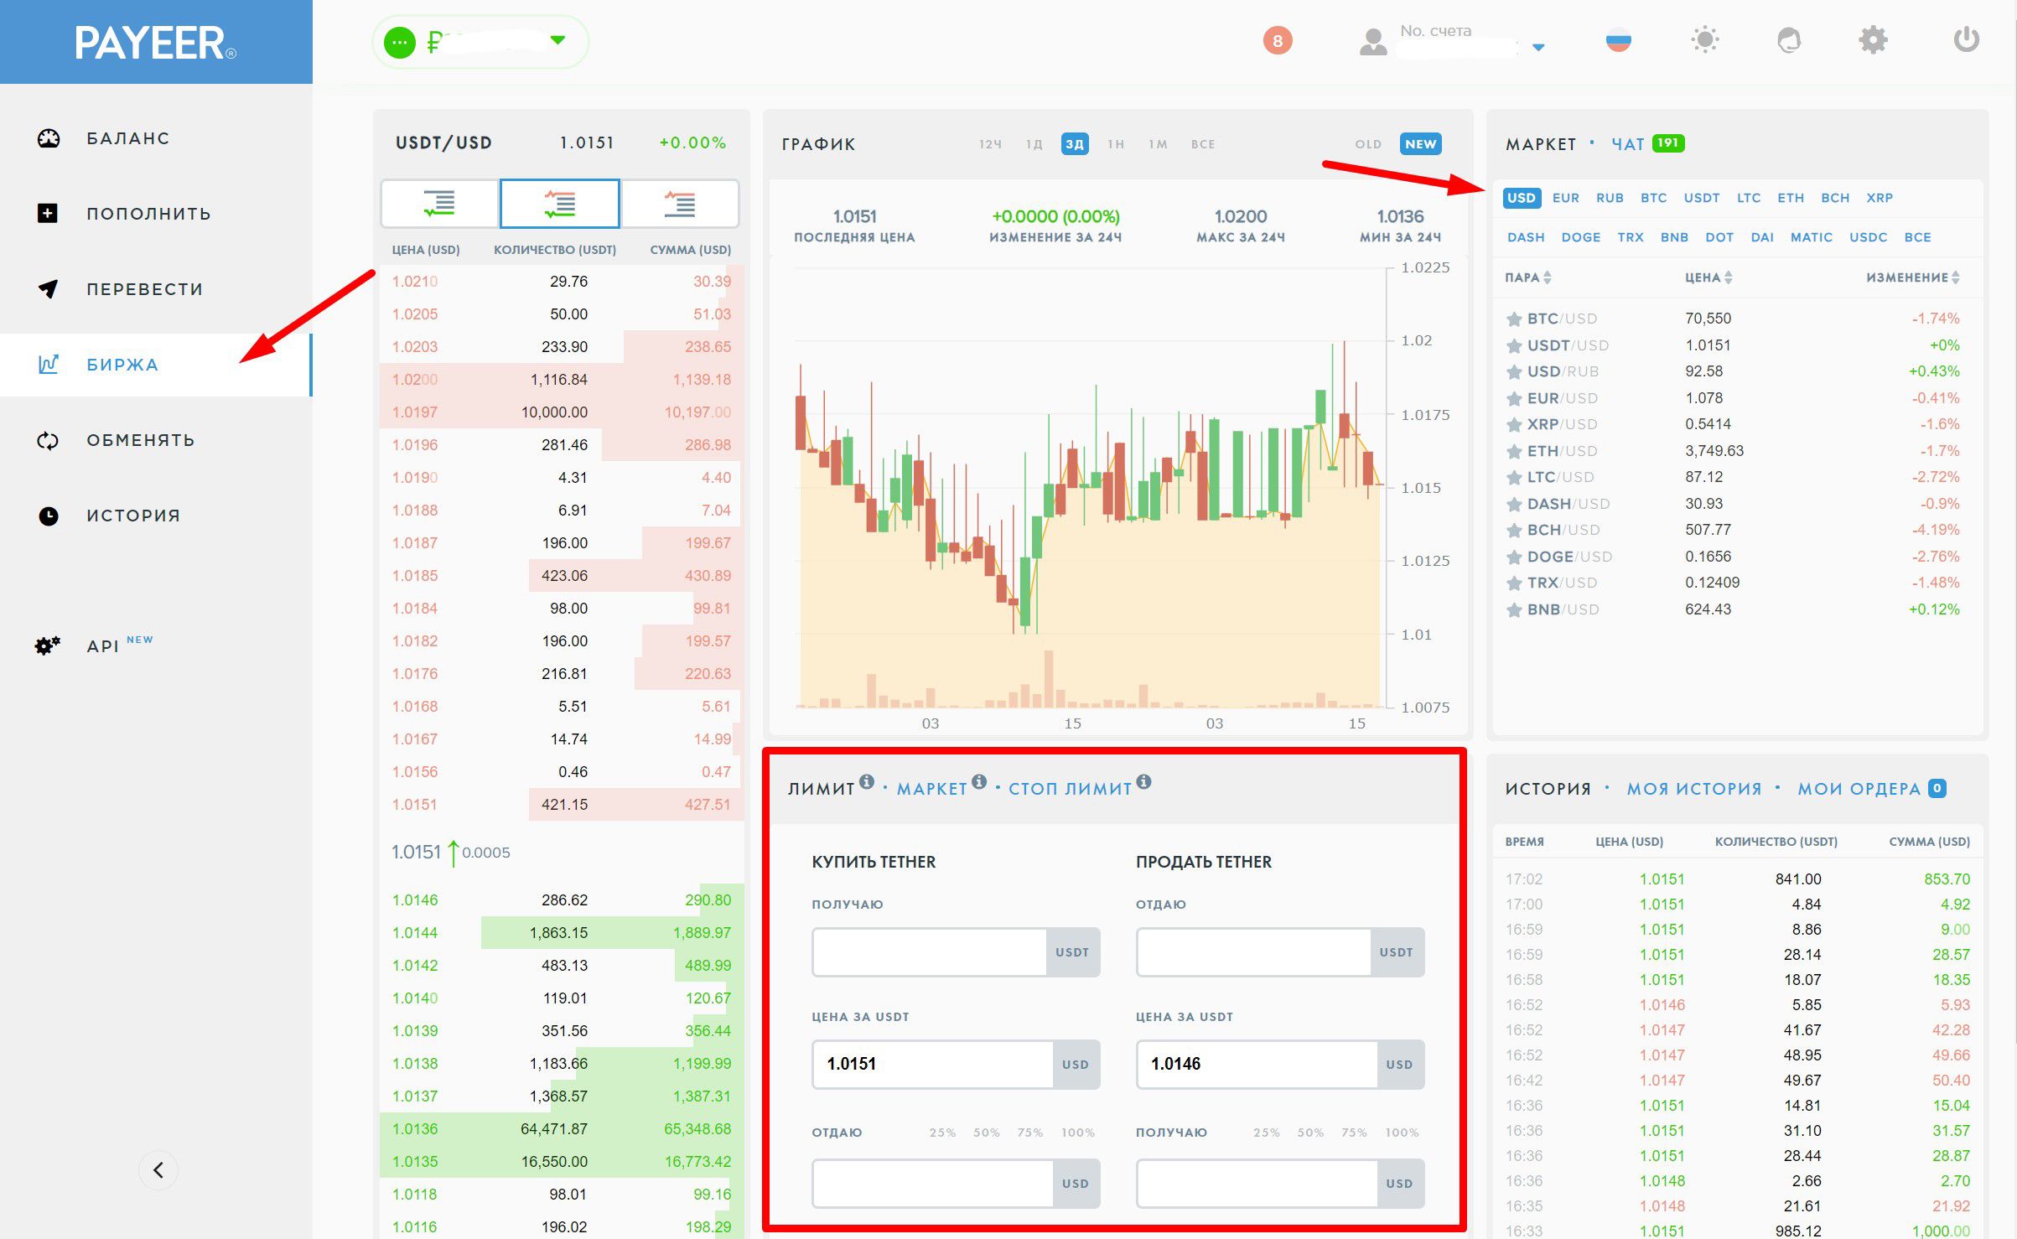Open Обменять sidebar section
Screen dimensions: 2017x1239
click(156, 440)
